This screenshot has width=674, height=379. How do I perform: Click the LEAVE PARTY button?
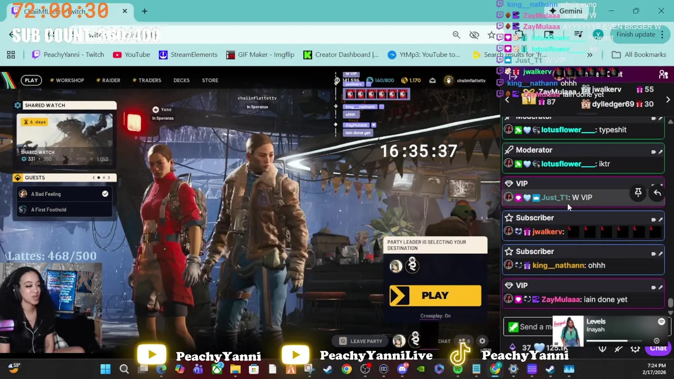tap(361, 341)
